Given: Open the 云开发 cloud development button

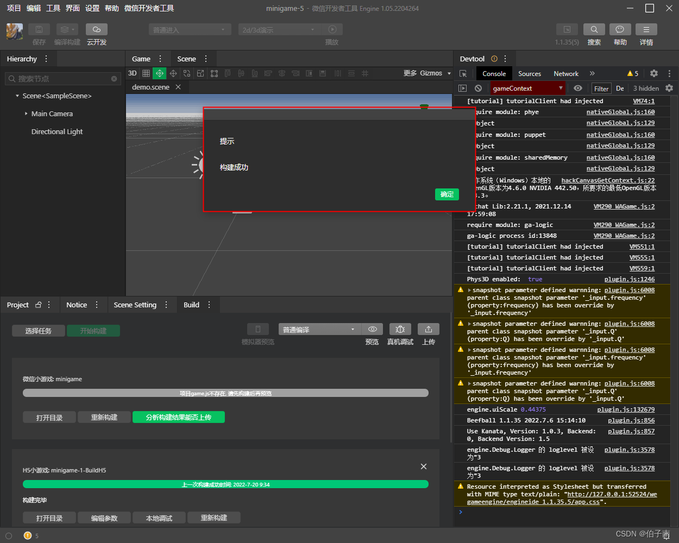Looking at the screenshot, I should coord(97,29).
